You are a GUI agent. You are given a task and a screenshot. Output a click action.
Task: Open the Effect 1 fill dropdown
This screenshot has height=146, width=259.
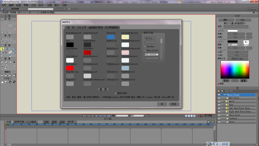(x=236, y=34)
